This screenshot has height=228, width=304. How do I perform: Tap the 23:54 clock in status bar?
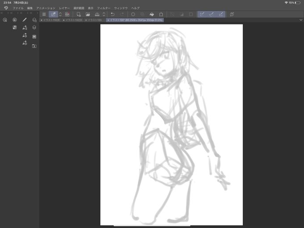[x=7, y=3]
